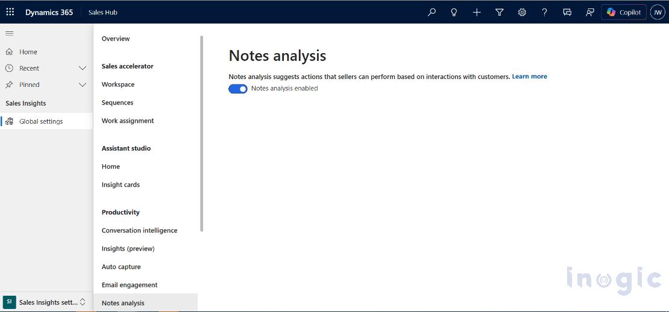
Task: Open Overview in the settings list
Action: (116, 39)
